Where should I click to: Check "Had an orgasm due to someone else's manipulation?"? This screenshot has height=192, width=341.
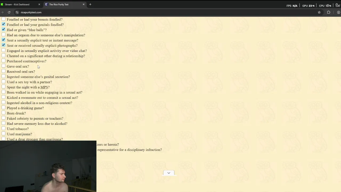[x=3, y=35]
